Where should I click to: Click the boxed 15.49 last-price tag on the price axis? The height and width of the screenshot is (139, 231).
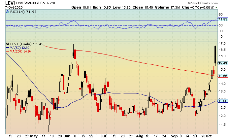223,63
